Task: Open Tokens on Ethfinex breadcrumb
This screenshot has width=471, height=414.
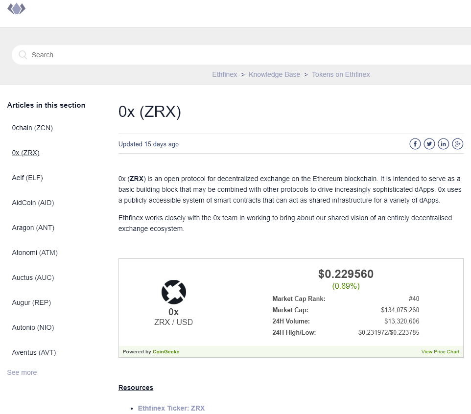Action: tap(341, 74)
